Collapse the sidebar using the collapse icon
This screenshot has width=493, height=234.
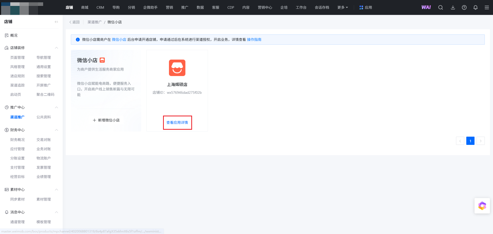coord(56,22)
